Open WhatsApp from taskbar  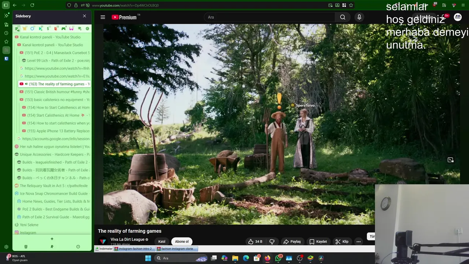click(278, 258)
